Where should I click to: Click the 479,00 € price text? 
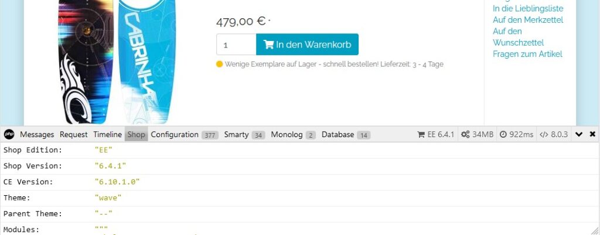click(x=241, y=21)
